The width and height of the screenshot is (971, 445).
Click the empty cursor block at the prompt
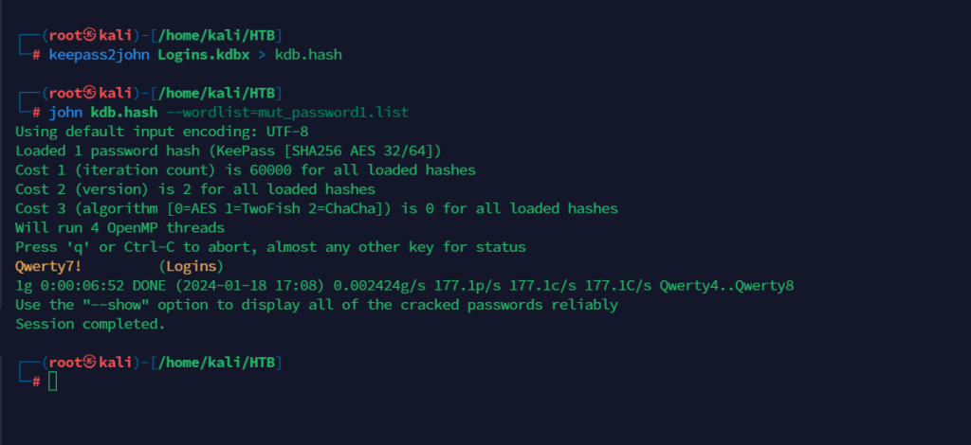(x=53, y=382)
